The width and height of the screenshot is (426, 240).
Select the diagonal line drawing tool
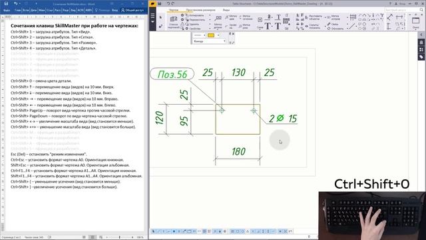click(352, 27)
